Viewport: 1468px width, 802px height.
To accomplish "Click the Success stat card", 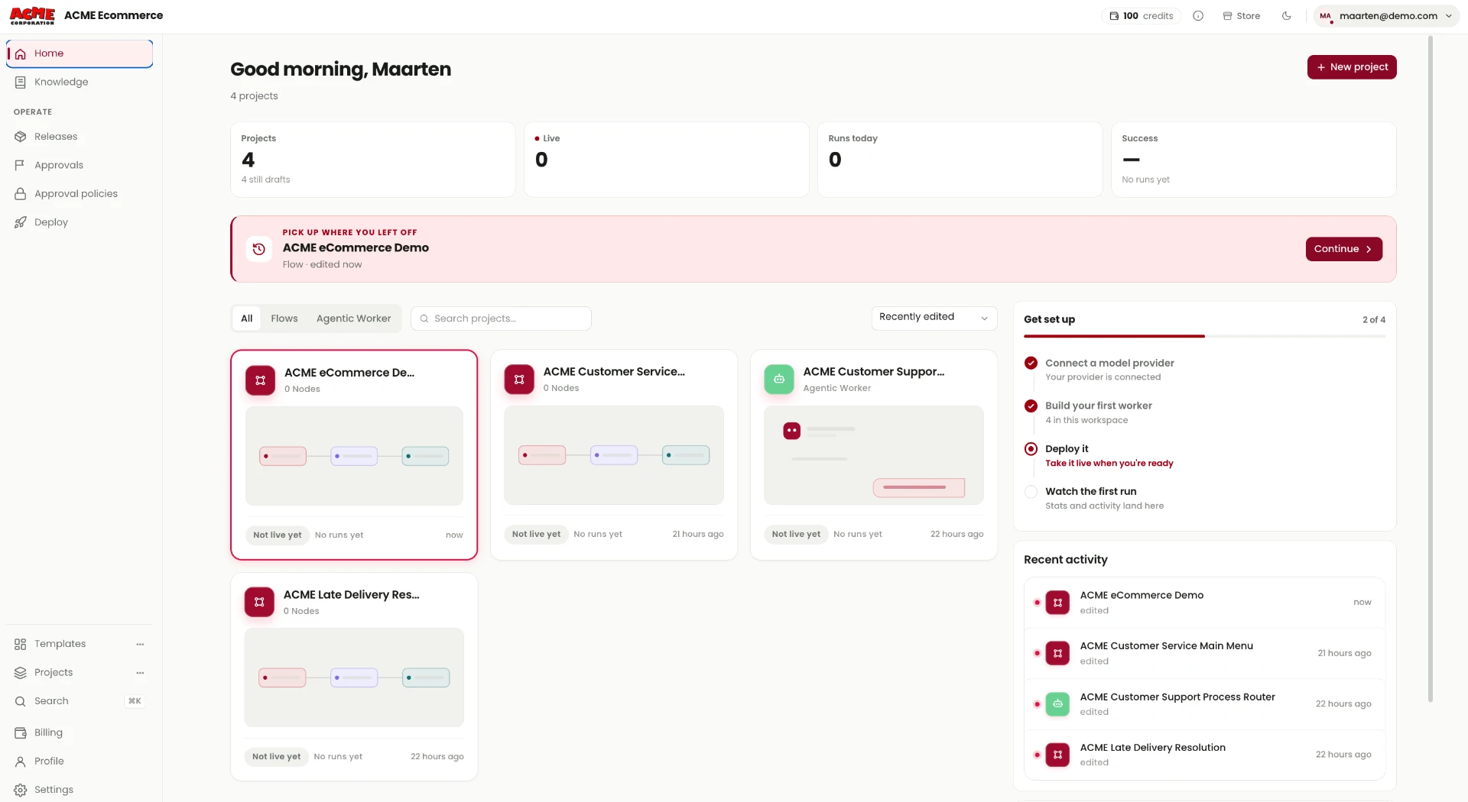I will pos(1254,160).
